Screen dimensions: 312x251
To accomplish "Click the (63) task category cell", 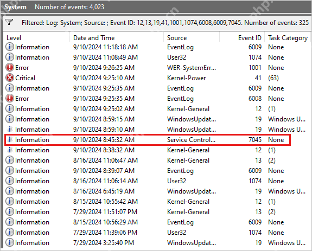I will pos(273,78).
